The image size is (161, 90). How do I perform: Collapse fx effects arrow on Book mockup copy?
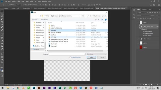point(159,27)
